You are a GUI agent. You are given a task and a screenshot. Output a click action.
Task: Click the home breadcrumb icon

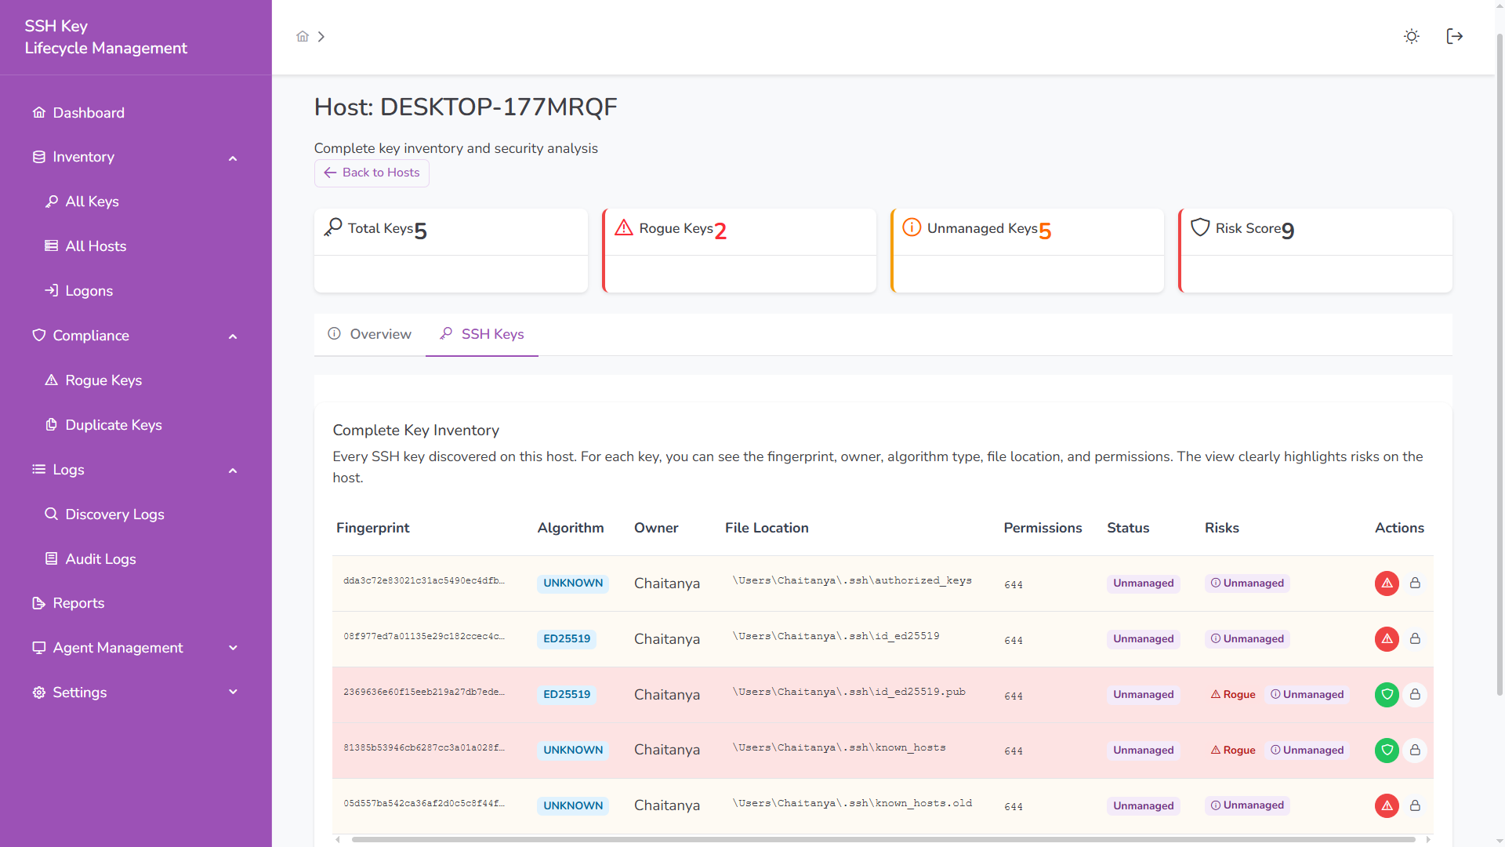(x=303, y=37)
